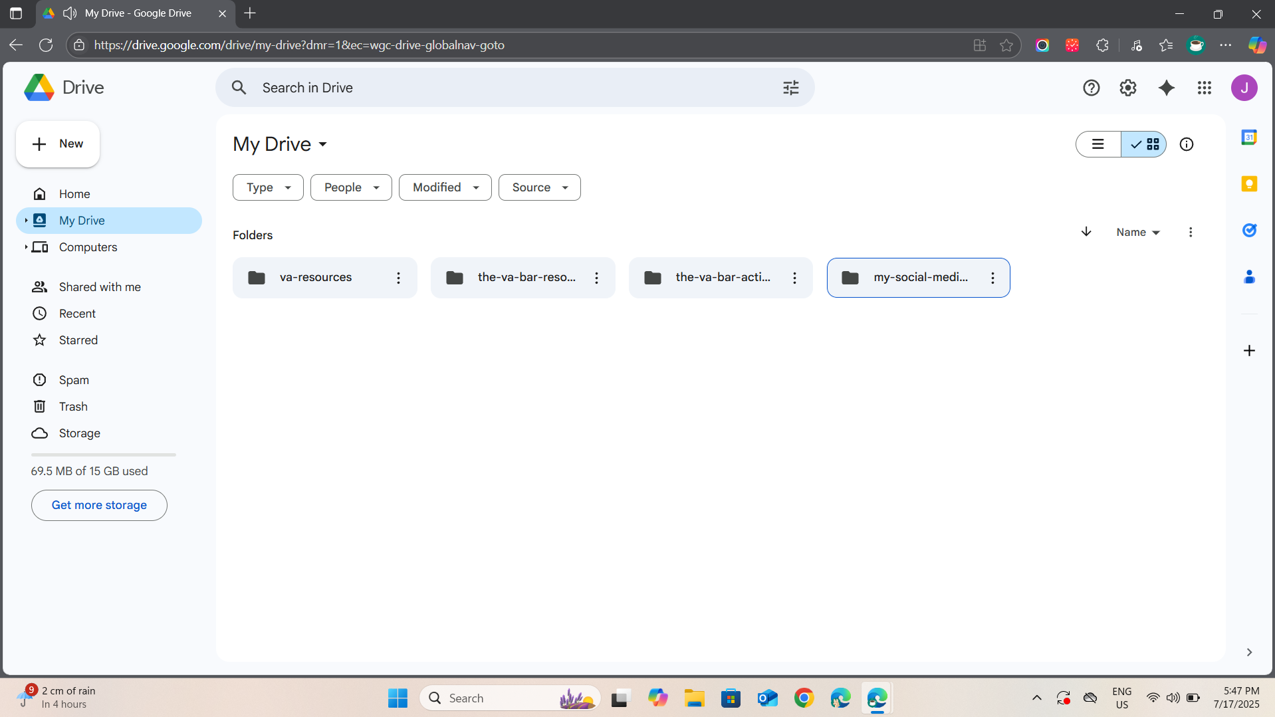Click the storage usage progress bar
1275x717 pixels.
tap(104, 455)
